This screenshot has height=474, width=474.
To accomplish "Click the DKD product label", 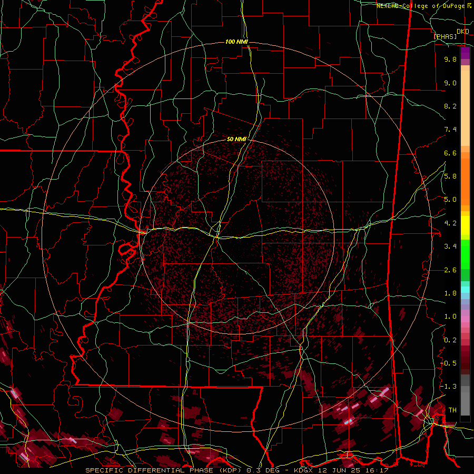I will click(x=463, y=31).
